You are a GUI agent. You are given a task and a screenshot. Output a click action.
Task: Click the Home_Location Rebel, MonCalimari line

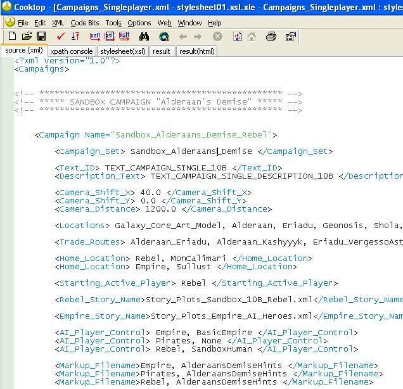[x=184, y=258]
